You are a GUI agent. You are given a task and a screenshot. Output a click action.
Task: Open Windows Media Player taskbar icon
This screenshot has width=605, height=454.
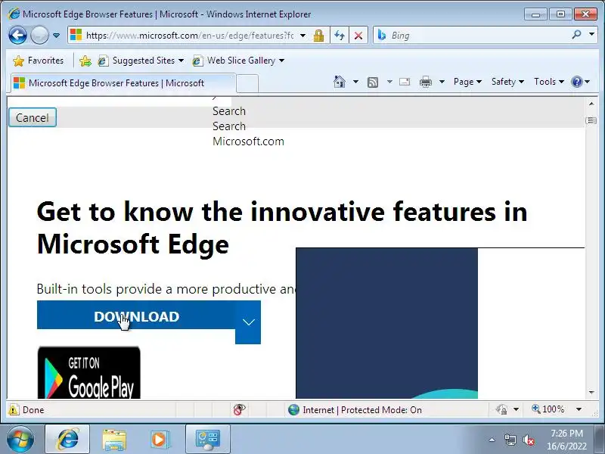159,440
